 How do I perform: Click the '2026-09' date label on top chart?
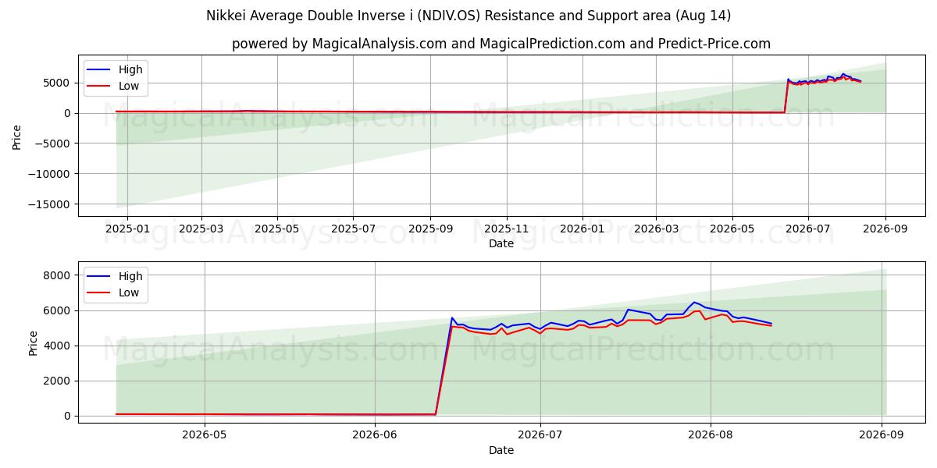pos(885,229)
